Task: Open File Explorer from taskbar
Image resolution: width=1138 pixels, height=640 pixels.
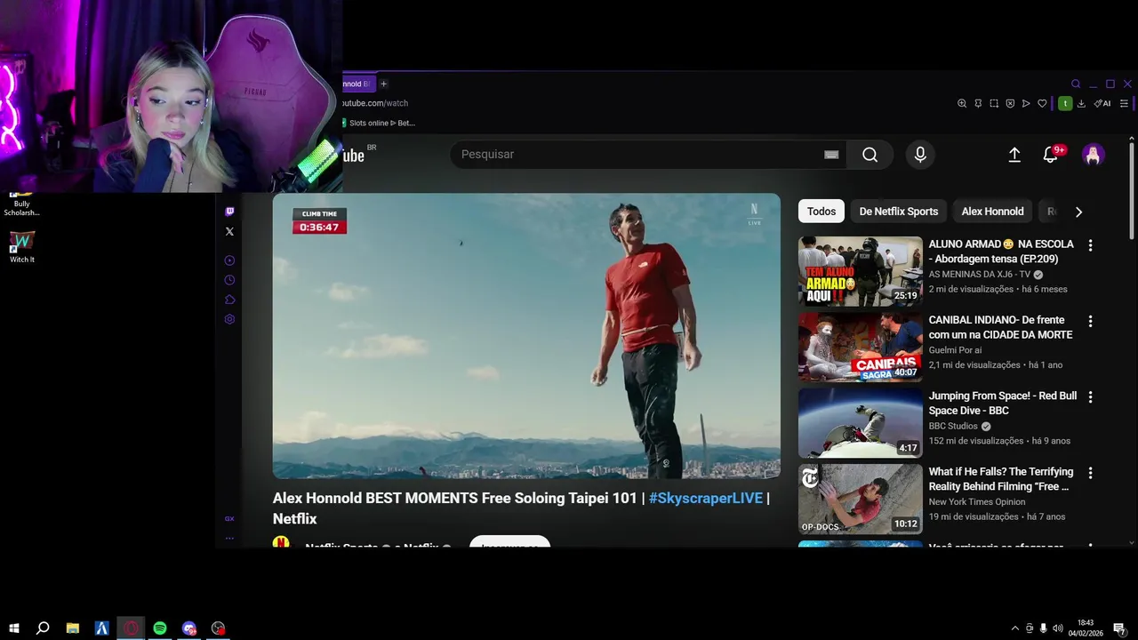Action: [73, 628]
